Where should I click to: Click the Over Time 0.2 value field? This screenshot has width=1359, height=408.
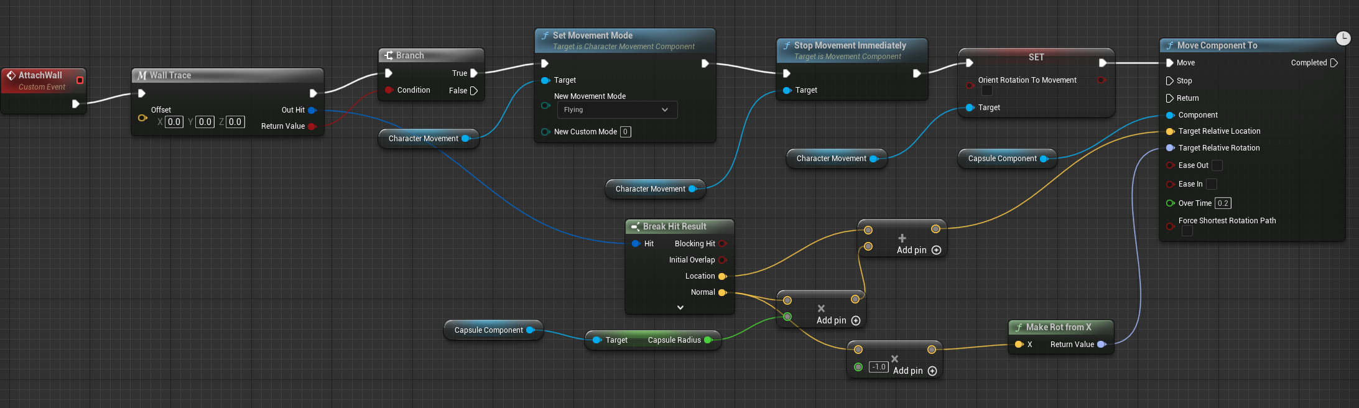(x=1223, y=203)
